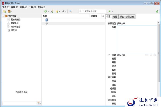Screen dimensions: 161x107
Task: Switch to the 标签 tab
Action: pos(122,17)
